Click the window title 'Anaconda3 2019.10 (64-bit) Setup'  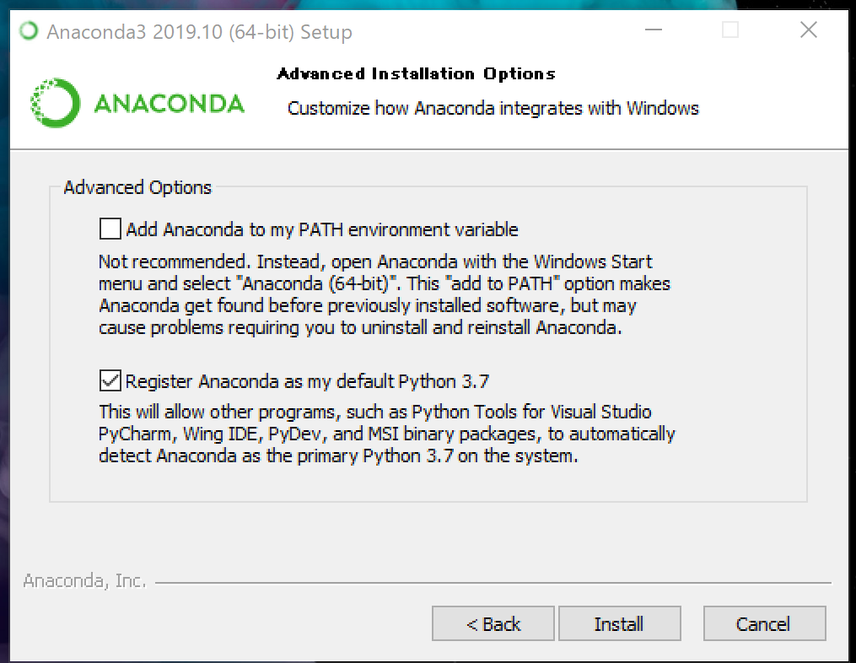(199, 32)
